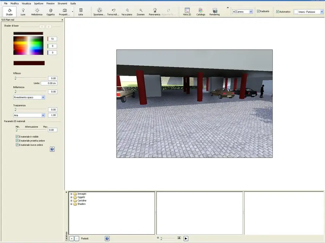The height and width of the screenshot is (243, 325).
Task: Click the next shader arrow button
Action: (x=49, y=27)
